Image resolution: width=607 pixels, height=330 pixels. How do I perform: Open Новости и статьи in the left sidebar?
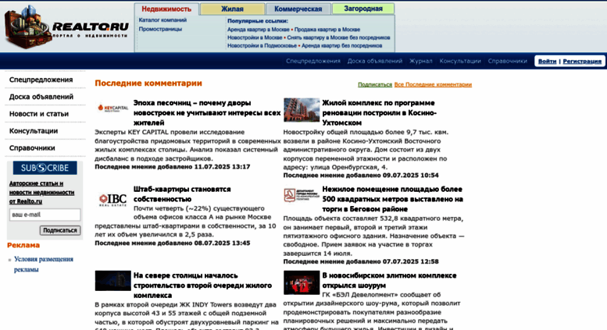tap(39, 114)
